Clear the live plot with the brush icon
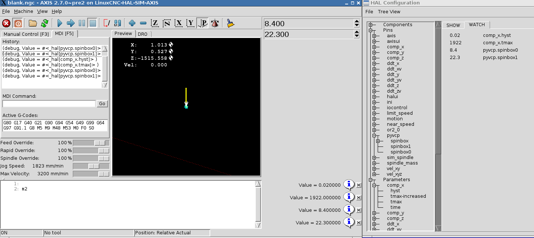 coord(230,23)
